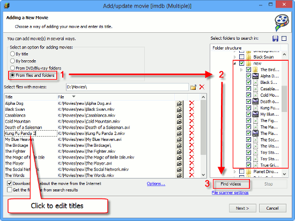Open the Options... link
The height and width of the screenshot is (221, 295).
click(x=156, y=183)
